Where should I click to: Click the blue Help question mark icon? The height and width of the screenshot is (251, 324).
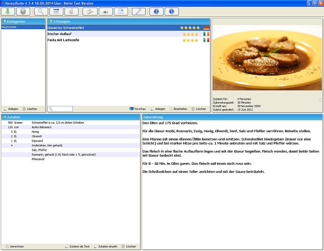point(156,11)
